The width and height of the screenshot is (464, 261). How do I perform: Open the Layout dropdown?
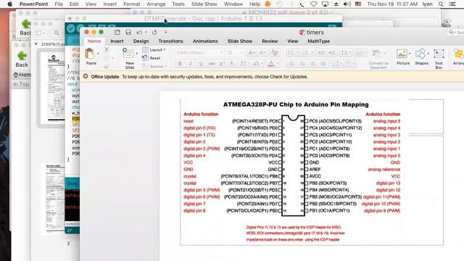tap(154, 50)
